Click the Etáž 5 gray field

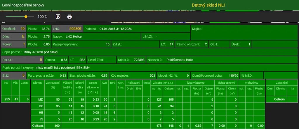coord(13,75)
